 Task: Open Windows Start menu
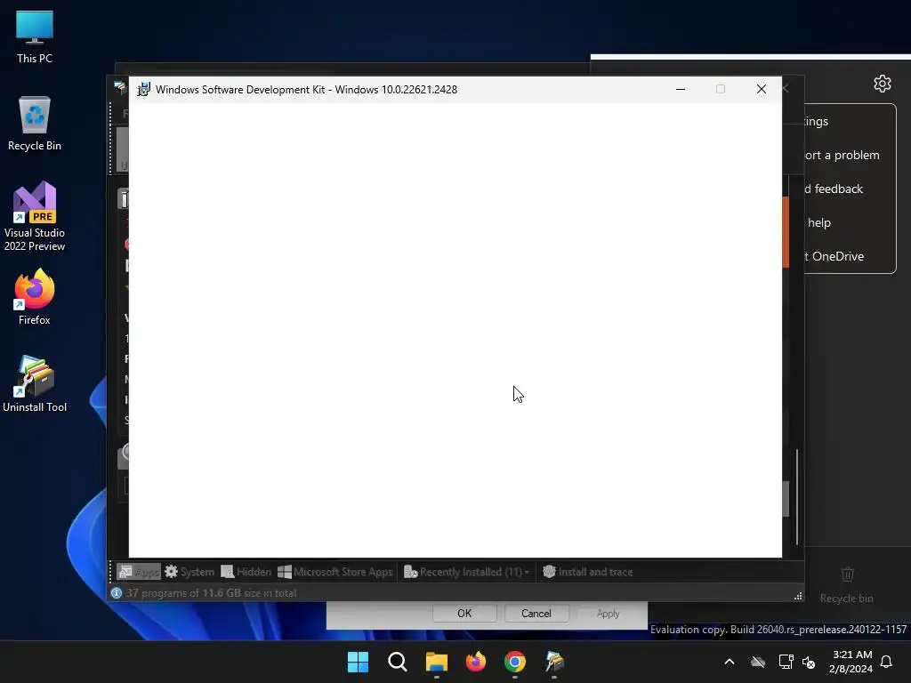358,662
